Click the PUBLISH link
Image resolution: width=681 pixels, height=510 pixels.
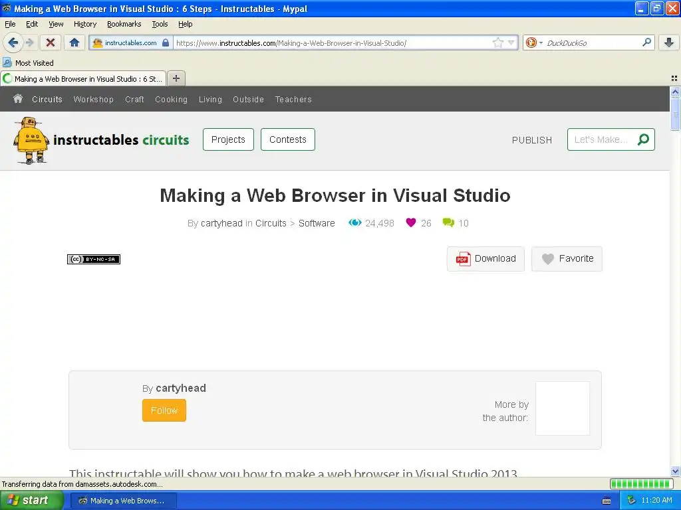(x=531, y=140)
